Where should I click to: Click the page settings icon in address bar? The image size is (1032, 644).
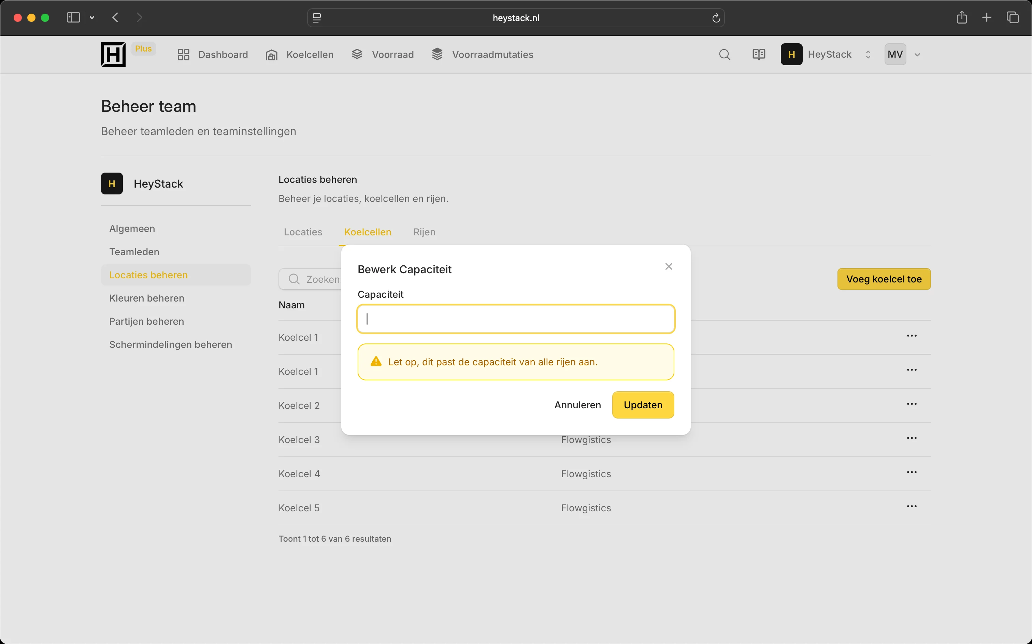coord(317,18)
